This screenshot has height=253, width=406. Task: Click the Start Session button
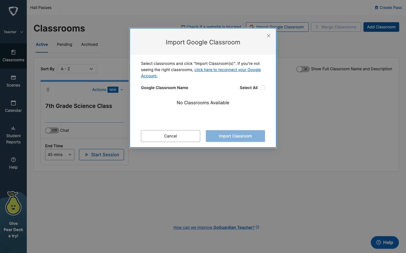pyautogui.click(x=101, y=155)
